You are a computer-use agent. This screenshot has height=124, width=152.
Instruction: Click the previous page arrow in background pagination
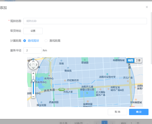(x=97, y=123)
